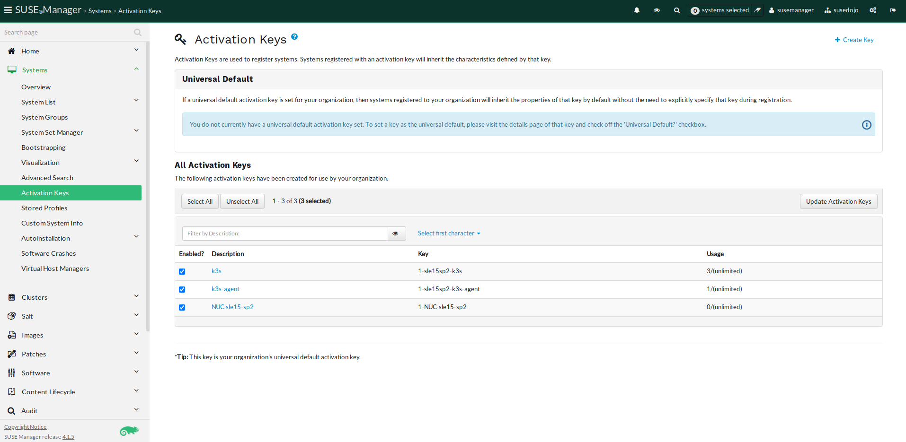
Task: Toggle the filter eye button
Action: click(x=397, y=234)
